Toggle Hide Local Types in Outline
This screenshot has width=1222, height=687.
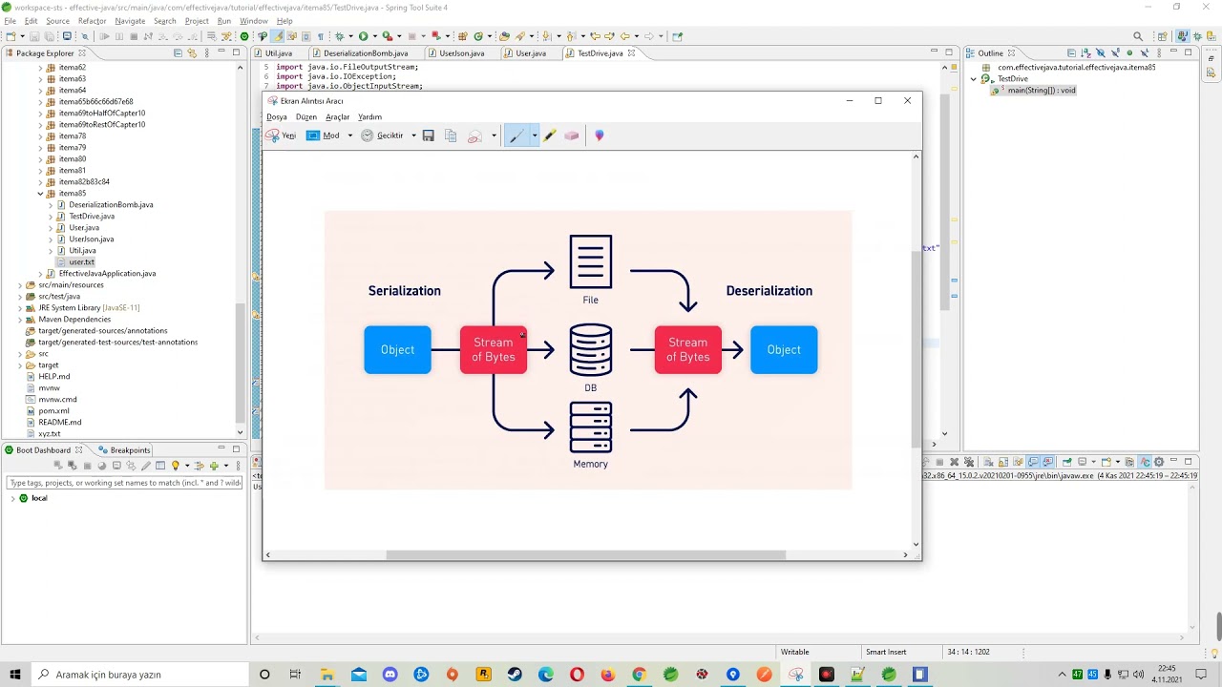coord(1144,53)
